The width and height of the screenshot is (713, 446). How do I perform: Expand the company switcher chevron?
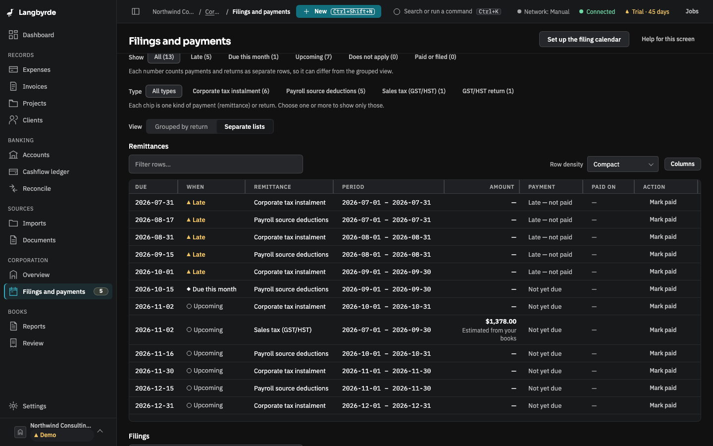(100, 431)
